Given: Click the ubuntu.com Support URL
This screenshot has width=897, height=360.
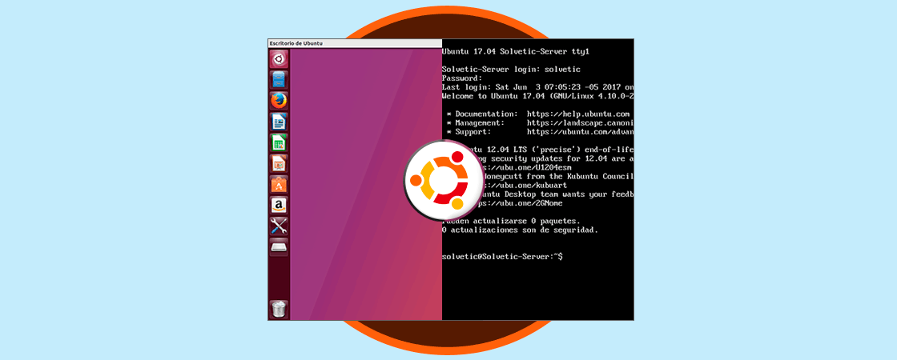Looking at the screenshot, I should click(580, 132).
